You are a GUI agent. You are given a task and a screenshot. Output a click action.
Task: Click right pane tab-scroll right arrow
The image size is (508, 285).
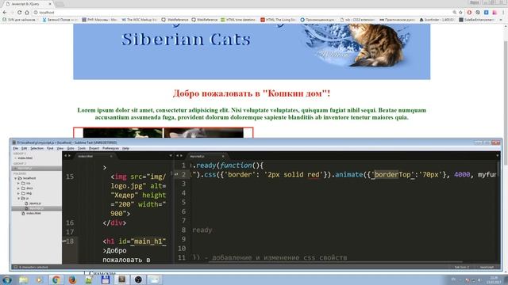point(181,156)
